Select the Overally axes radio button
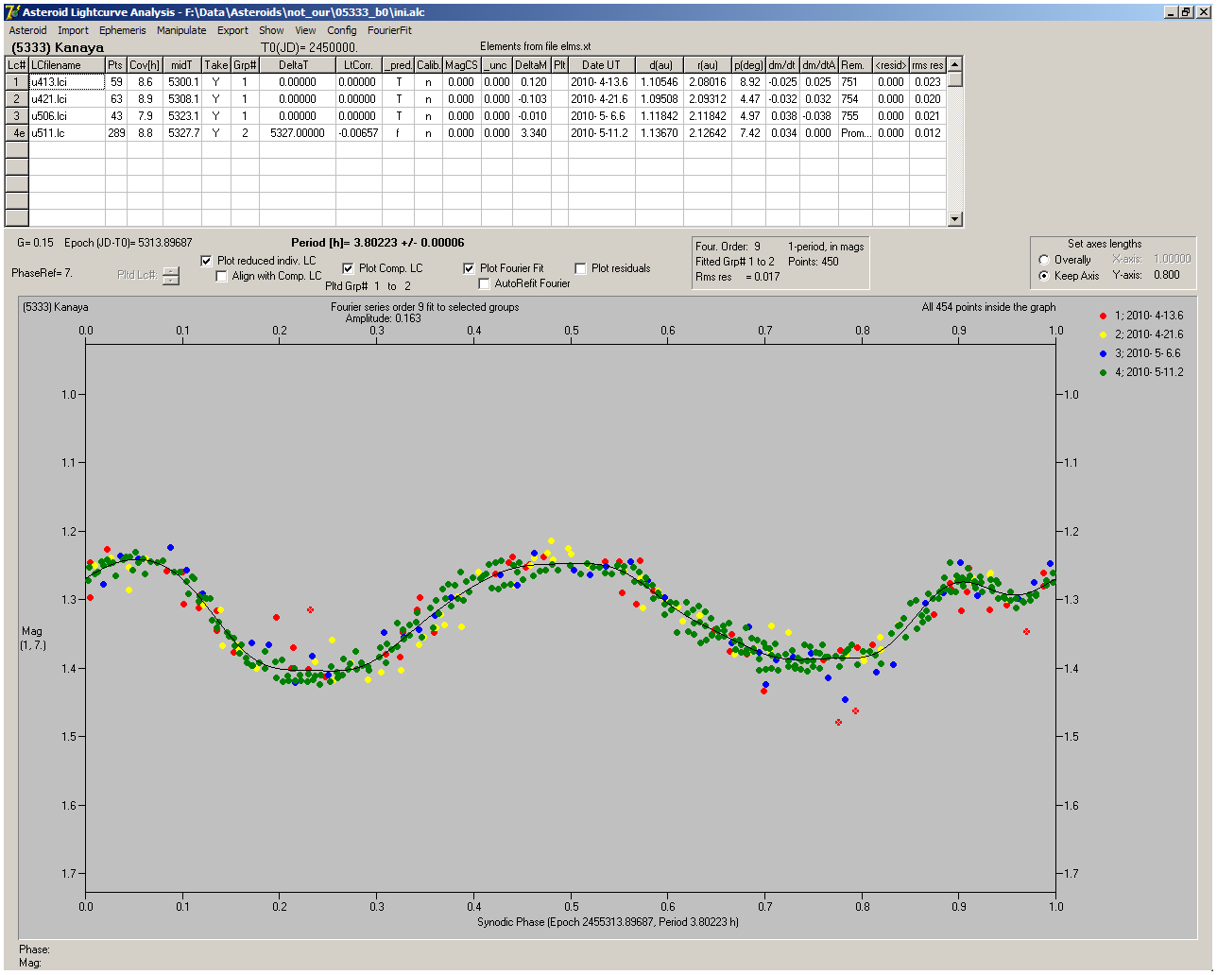The width and height of the screenshot is (1217, 975). pos(1044,260)
